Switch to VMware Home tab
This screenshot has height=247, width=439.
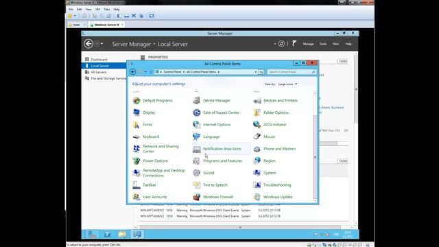tap(76, 25)
